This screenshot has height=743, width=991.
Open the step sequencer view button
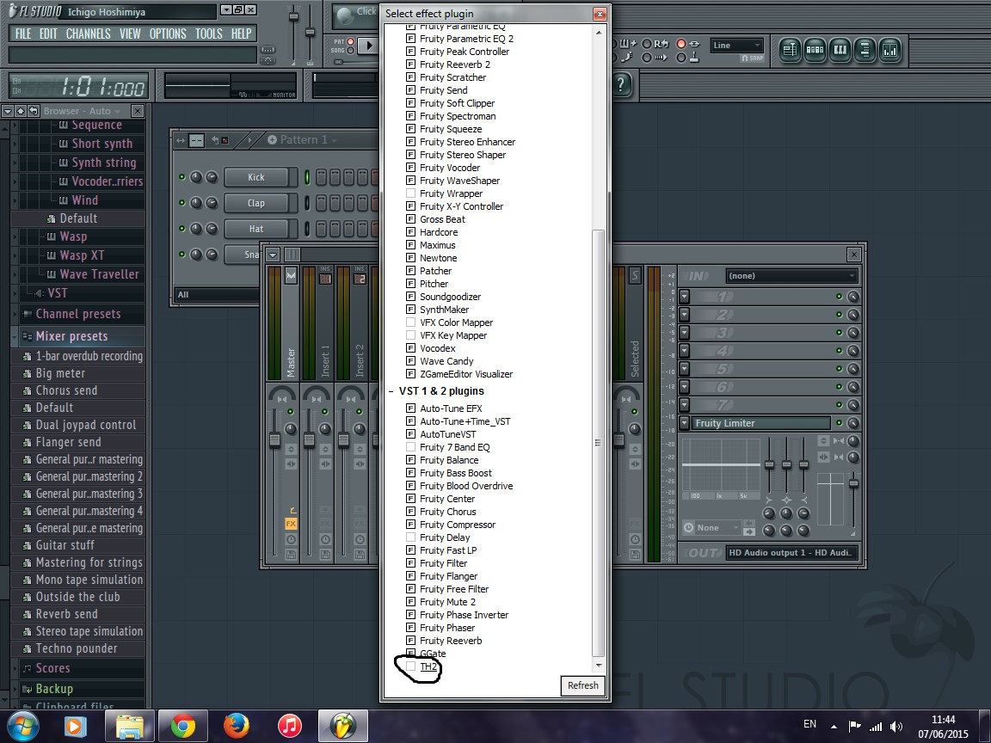click(x=815, y=50)
